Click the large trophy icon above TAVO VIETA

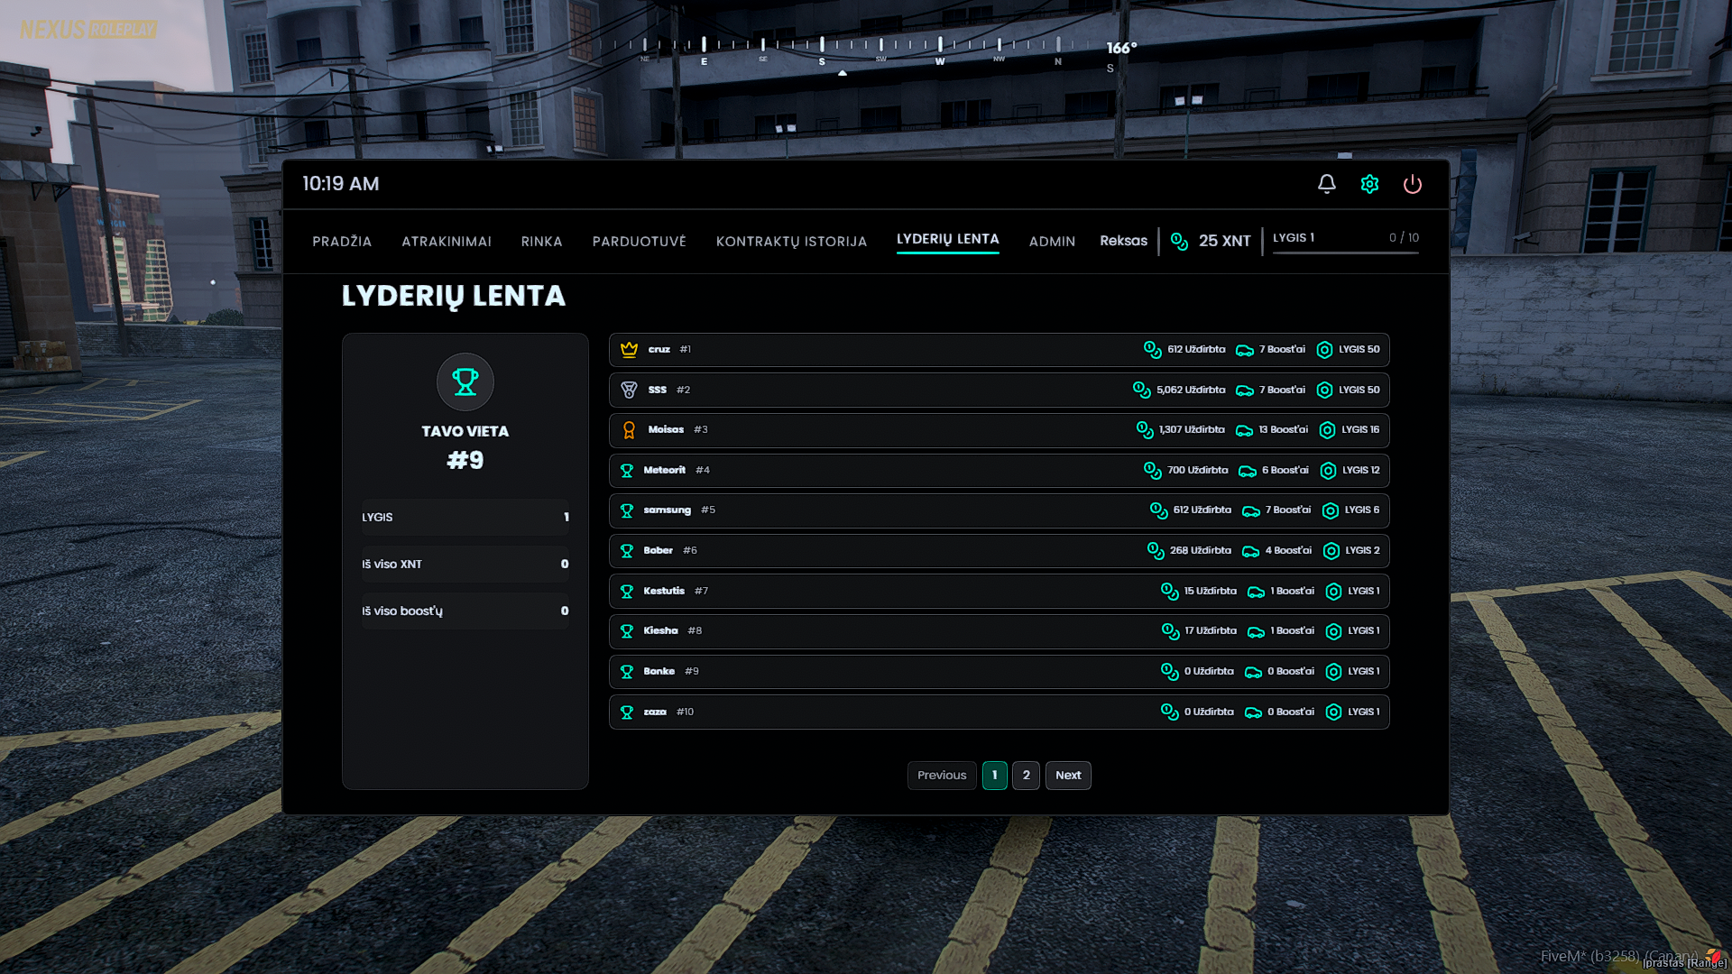coord(465,381)
